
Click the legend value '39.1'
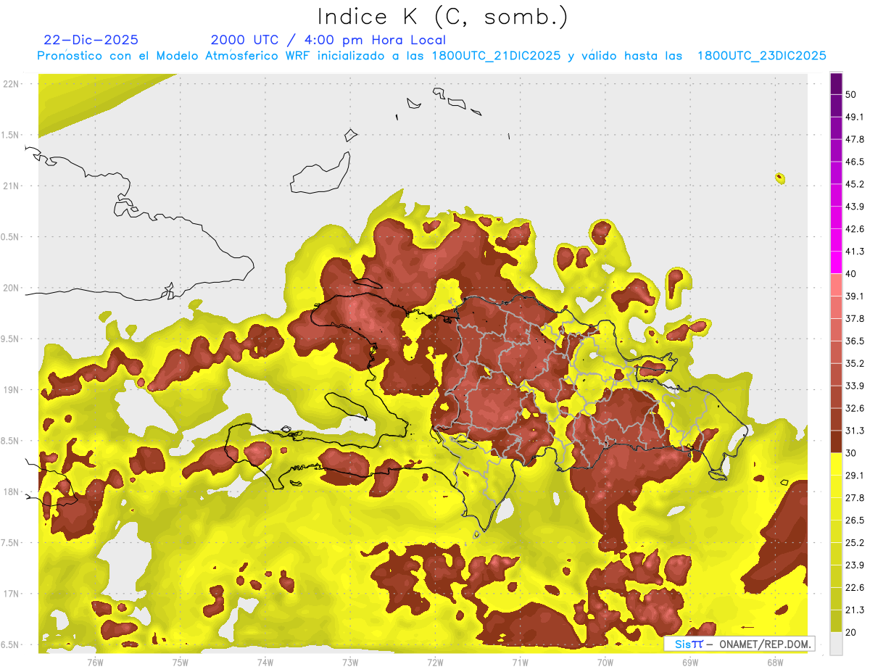[x=855, y=296]
